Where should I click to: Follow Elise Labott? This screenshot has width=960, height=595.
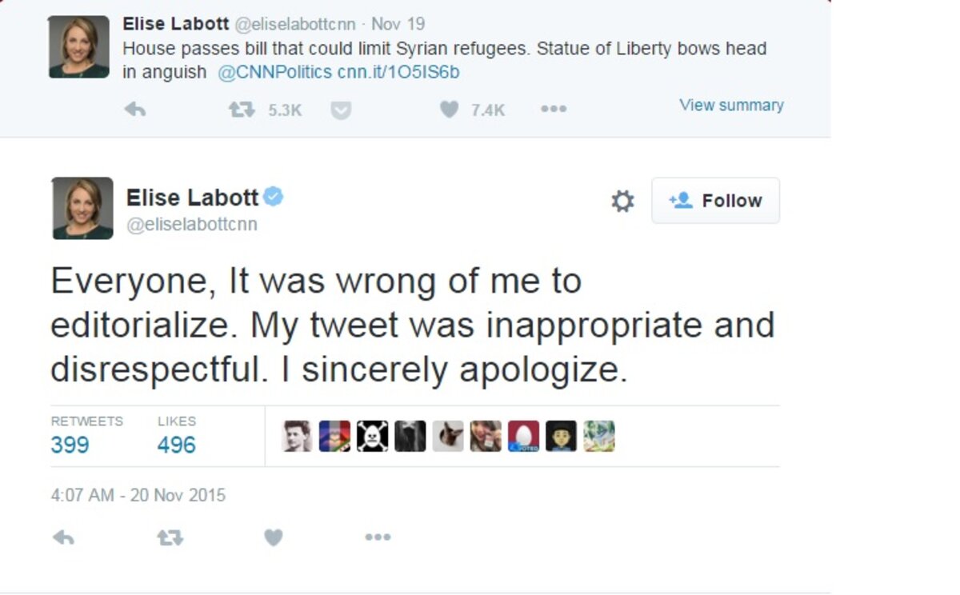point(715,201)
